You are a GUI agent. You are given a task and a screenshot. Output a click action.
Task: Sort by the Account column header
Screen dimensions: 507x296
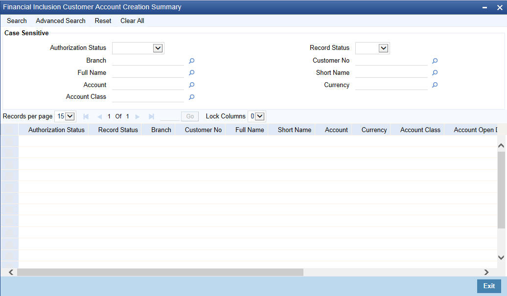[x=336, y=130]
